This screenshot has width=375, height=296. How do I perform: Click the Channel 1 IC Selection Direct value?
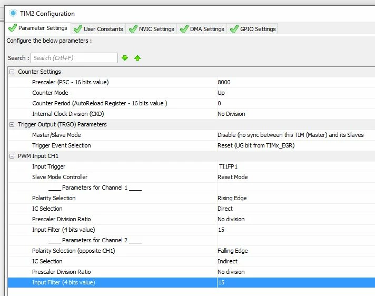225,209
